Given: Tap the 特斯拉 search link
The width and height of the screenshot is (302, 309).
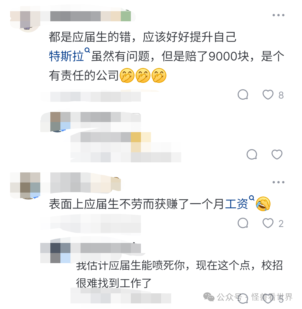Looking at the screenshot, I should (x=66, y=56).
